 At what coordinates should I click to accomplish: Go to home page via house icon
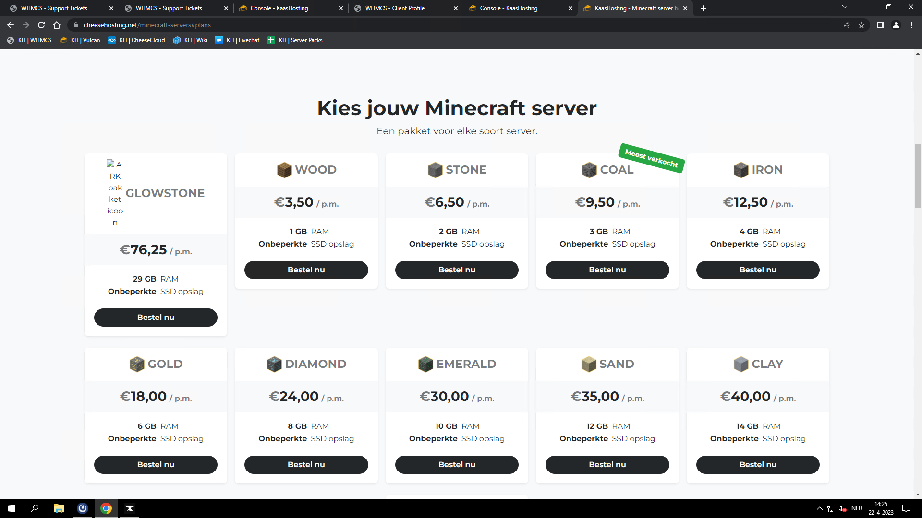point(57,25)
